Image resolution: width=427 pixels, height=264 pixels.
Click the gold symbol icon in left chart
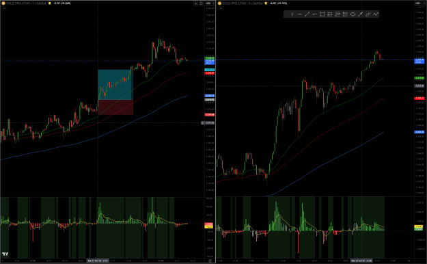click(x=3, y=3)
